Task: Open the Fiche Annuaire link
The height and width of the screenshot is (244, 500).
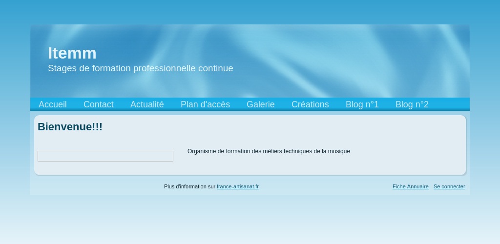Action: click(x=411, y=187)
